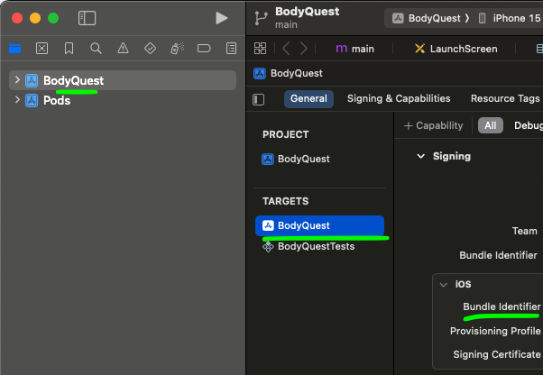Select the BodyQuest project in navigator
This screenshot has height=375, width=543.
point(123,80)
